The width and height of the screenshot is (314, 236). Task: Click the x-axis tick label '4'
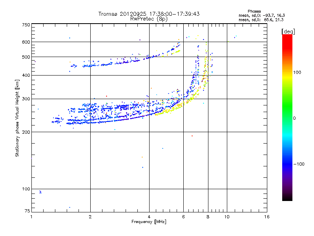click(x=149, y=217)
